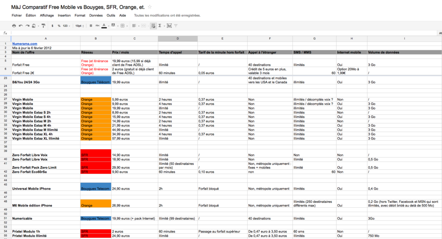The height and width of the screenshot is (239, 442).
Task: Select column G header
Action: [x=314, y=38]
